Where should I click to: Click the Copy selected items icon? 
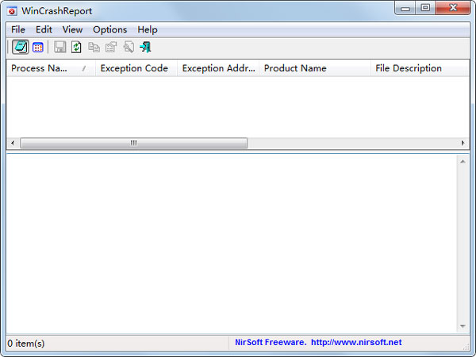click(x=94, y=48)
